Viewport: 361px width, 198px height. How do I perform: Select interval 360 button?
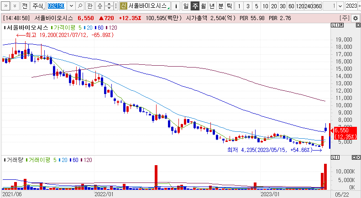pyautogui.click(x=317, y=6)
